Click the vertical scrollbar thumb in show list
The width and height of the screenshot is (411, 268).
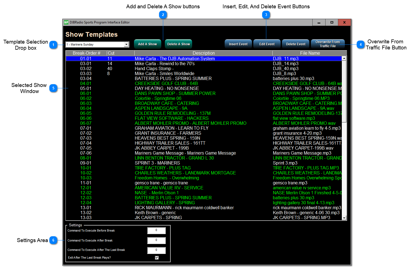(x=344, y=91)
